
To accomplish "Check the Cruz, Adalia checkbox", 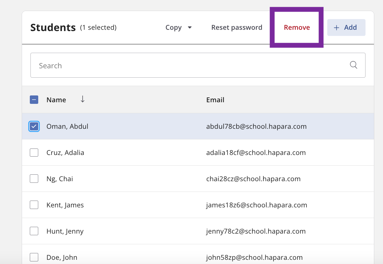I will tap(34, 152).
